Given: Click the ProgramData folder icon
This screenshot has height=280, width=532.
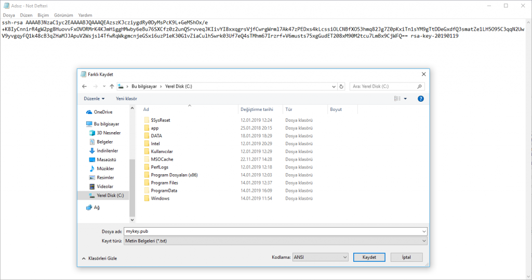Looking at the screenshot, I should tap(147, 191).
